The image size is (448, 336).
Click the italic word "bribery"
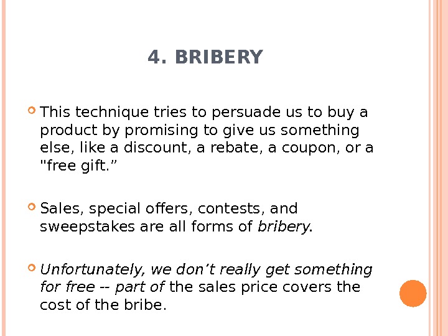283,226
